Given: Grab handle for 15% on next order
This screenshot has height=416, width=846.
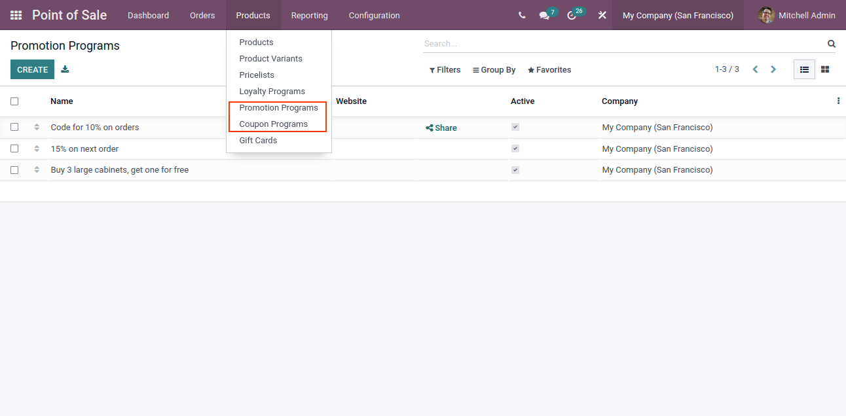Looking at the screenshot, I should point(37,149).
